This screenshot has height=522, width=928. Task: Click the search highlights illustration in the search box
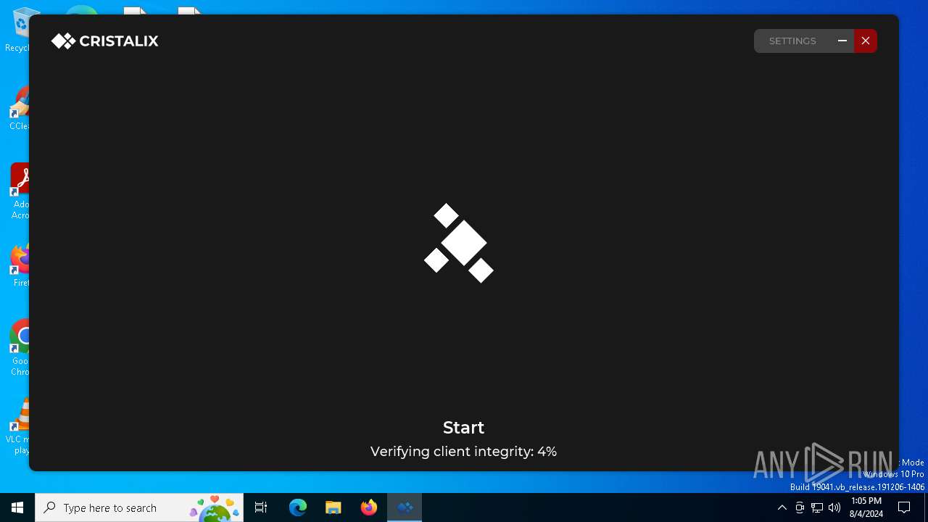215,508
